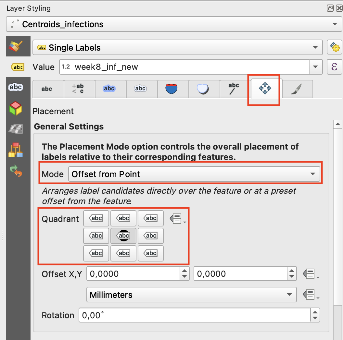Viewport: 343px width, 340px height.
Task: Select the top-left quadrant button
Action: click(x=96, y=218)
